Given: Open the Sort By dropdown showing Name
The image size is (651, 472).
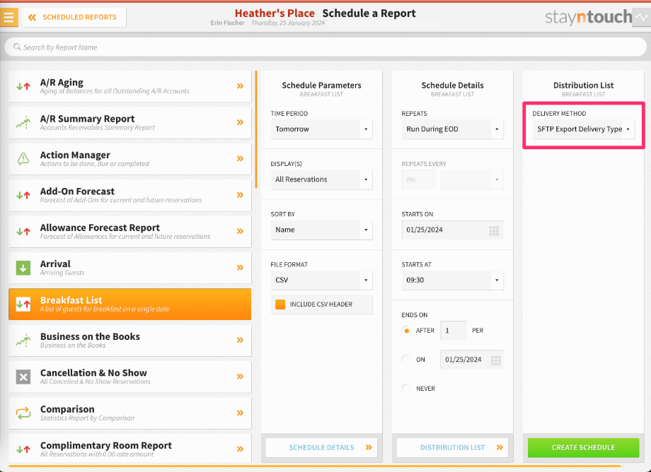Looking at the screenshot, I should pyautogui.click(x=321, y=230).
